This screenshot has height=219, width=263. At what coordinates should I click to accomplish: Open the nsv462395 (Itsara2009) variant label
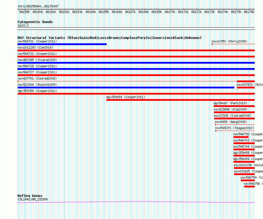pyautogui.click(x=37, y=60)
